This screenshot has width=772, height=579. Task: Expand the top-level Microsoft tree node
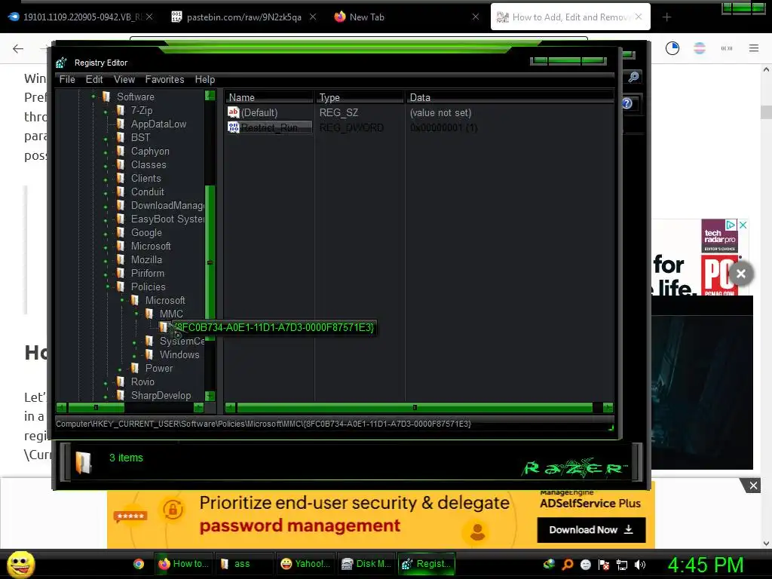(x=106, y=247)
